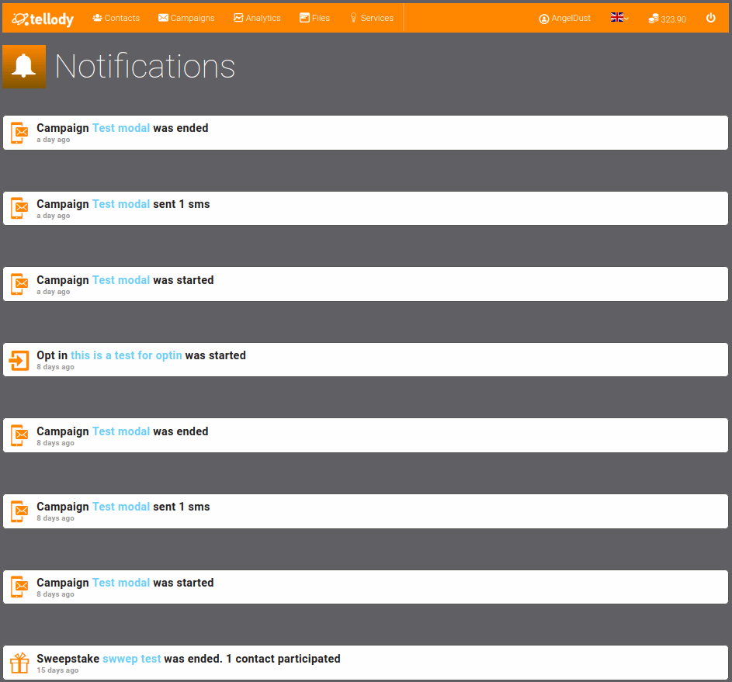This screenshot has width=732, height=682.
Task: Click the sweepstake gift icon
Action: point(19,663)
